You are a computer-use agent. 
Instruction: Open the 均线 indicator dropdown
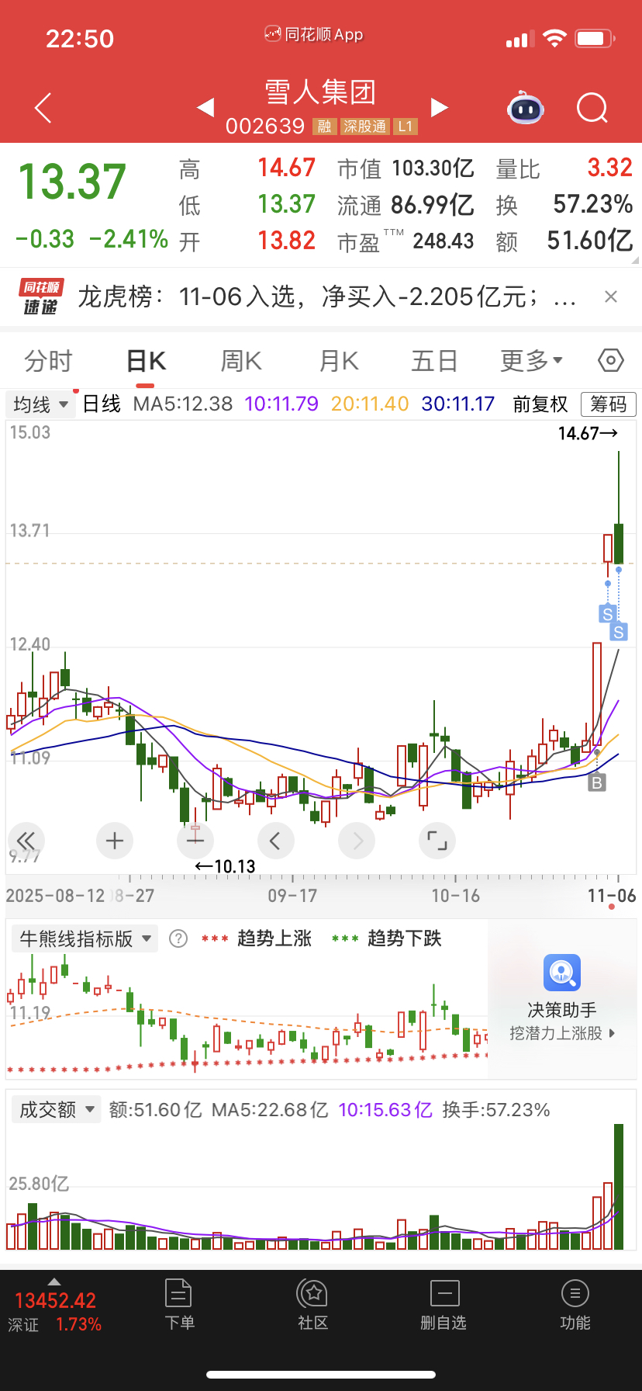tap(40, 404)
